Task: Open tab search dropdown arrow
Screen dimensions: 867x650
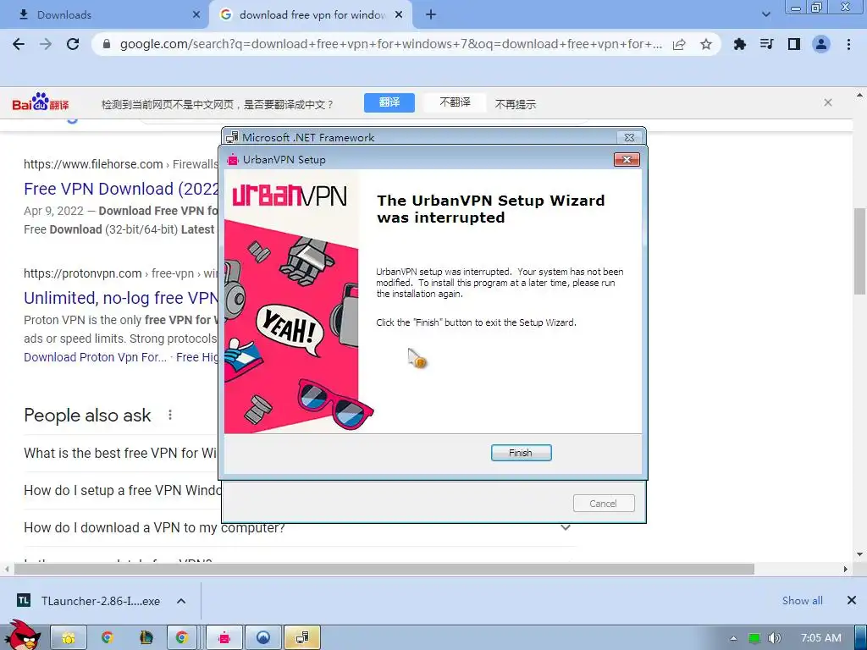Action: click(765, 15)
